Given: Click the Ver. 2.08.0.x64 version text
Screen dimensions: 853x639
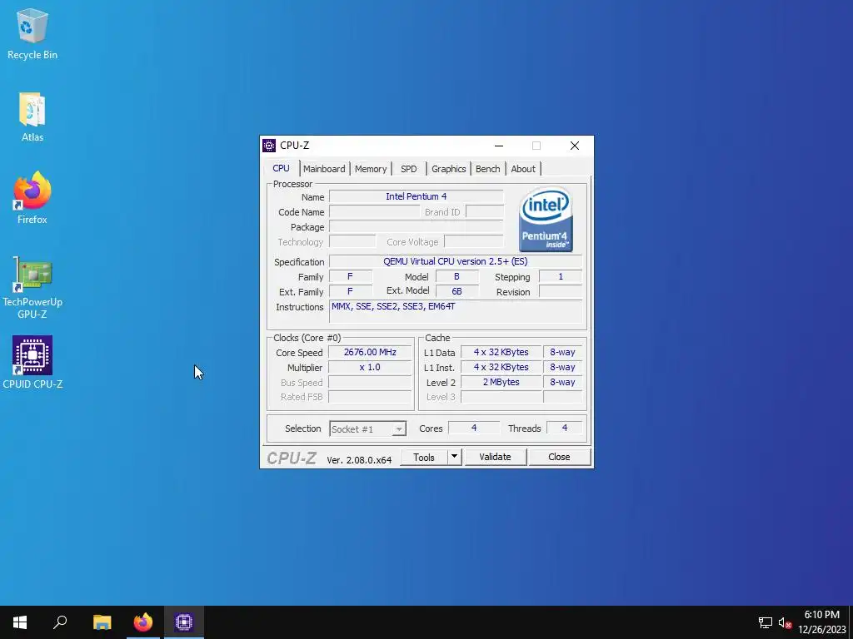Looking at the screenshot, I should pos(359,459).
